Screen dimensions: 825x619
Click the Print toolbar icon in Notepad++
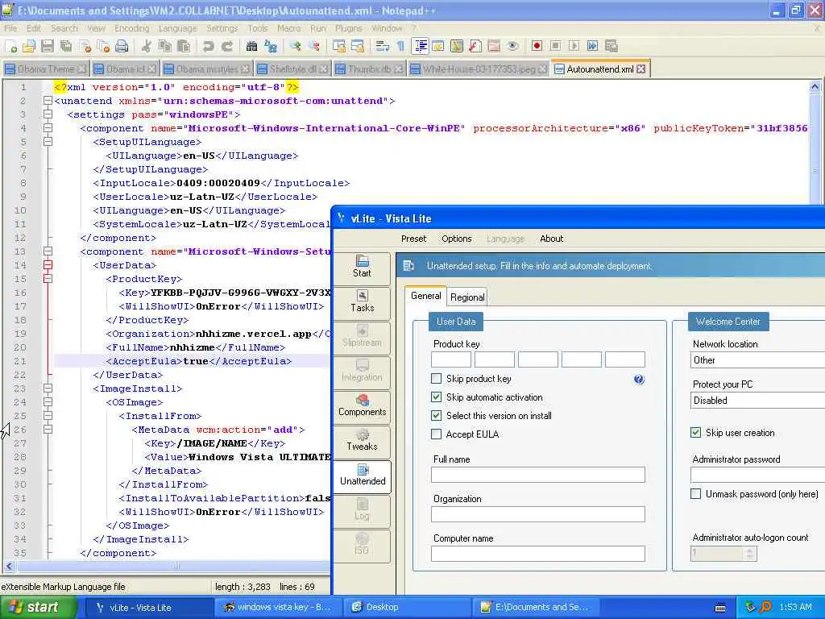coord(122,46)
